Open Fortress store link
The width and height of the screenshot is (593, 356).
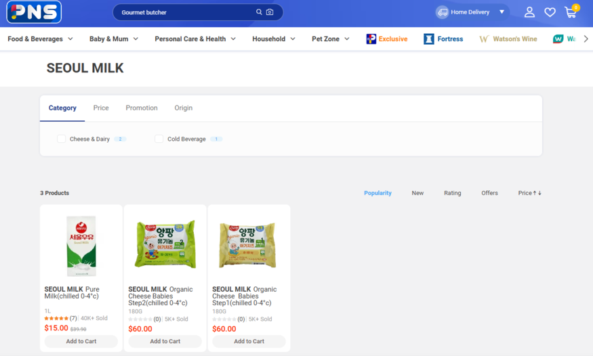[x=450, y=39]
